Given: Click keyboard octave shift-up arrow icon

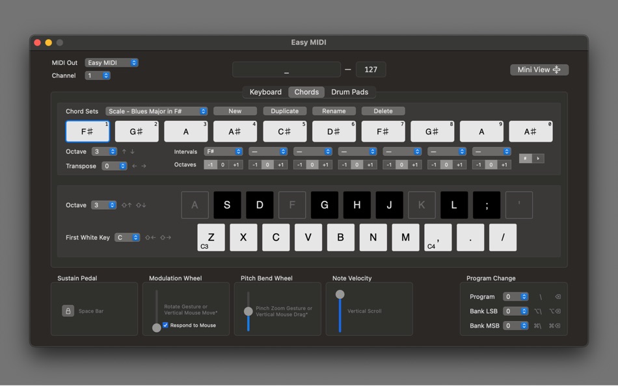Looking at the screenshot, I should coord(126,205).
